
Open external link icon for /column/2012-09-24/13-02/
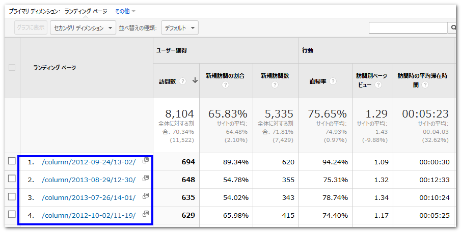pyautogui.click(x=145, y=161)
